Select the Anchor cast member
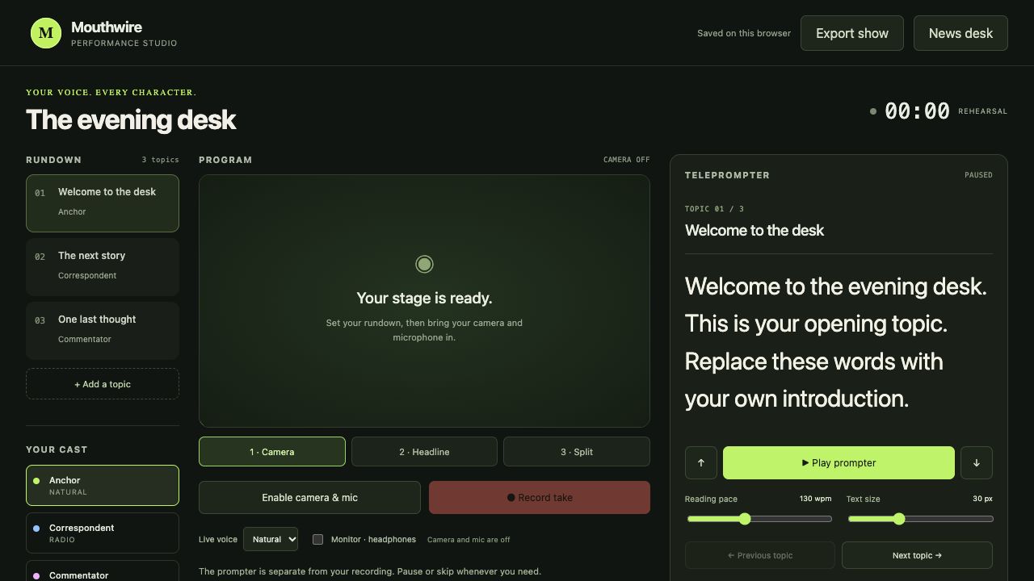Screen dimensions: 1034x581 click(103, 485)
